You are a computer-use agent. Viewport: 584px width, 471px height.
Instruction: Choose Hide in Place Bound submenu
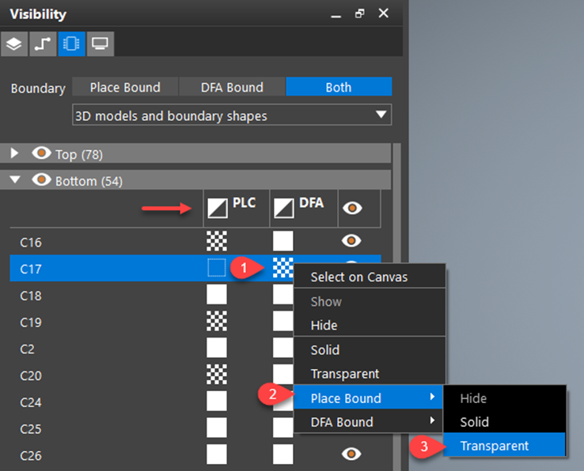click(505, 398)
